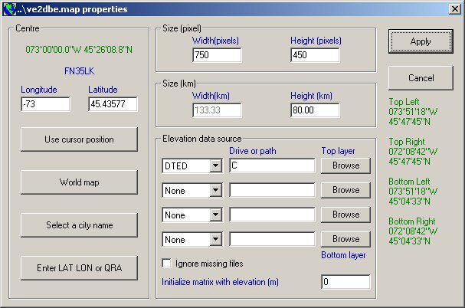The image size is (465, 308).
Task: Click Browse for the third elevation layer
Action: click(x=345, y=215)
